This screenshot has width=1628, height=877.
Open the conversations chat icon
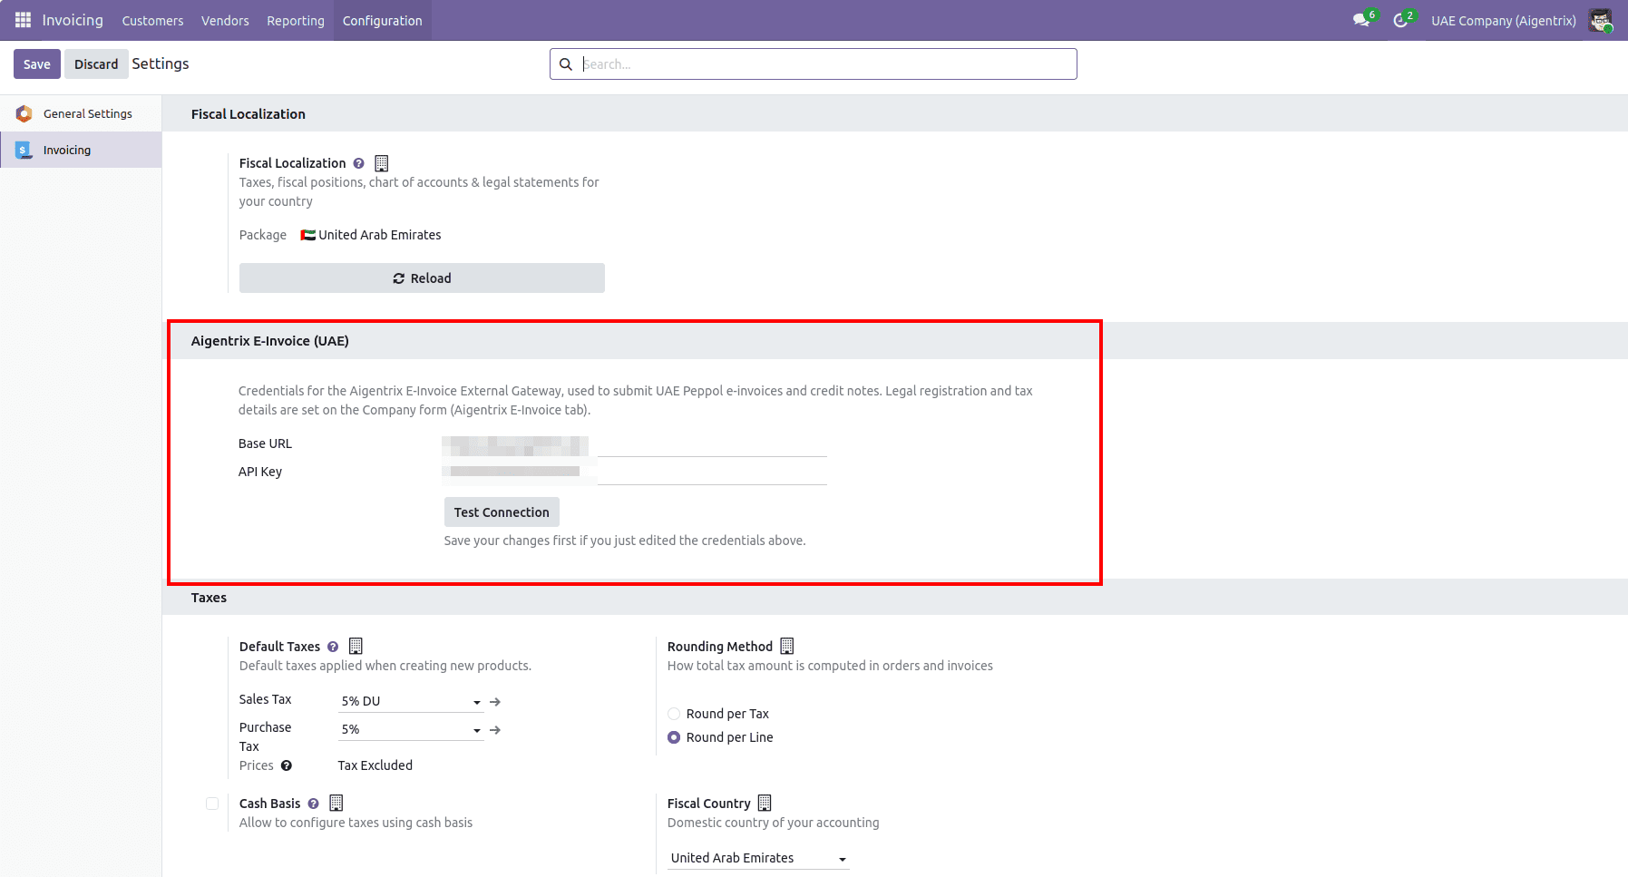click(x=1361, y=20)
